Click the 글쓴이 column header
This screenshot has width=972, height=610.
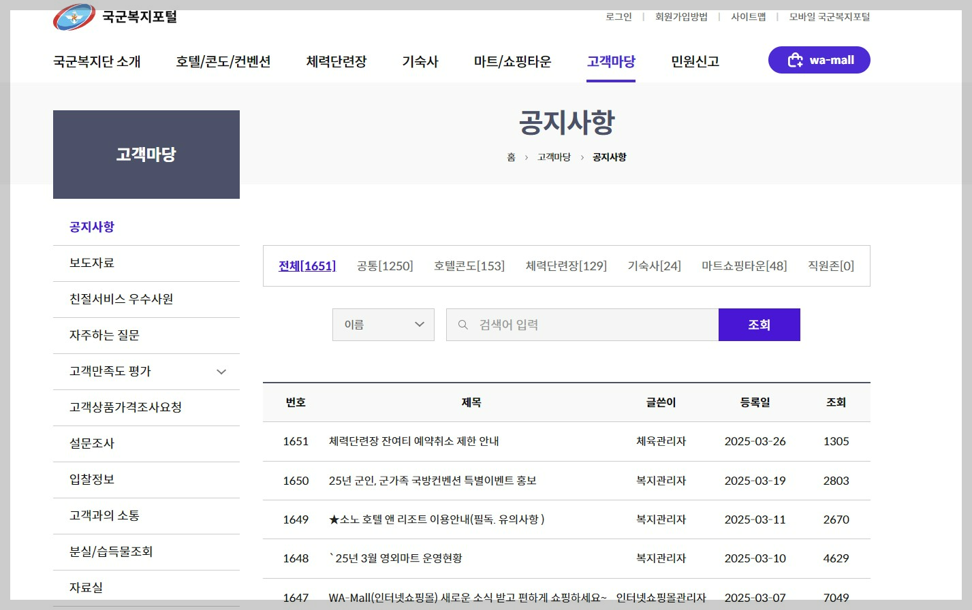click(x=661, y=402)
